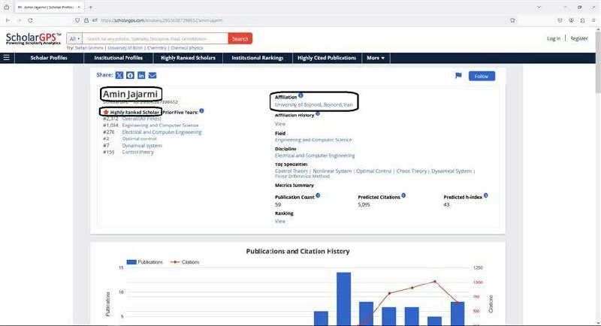Open the hamburger menu icon
This screenshot has height=326, width=601.
(x=7, y=58)
